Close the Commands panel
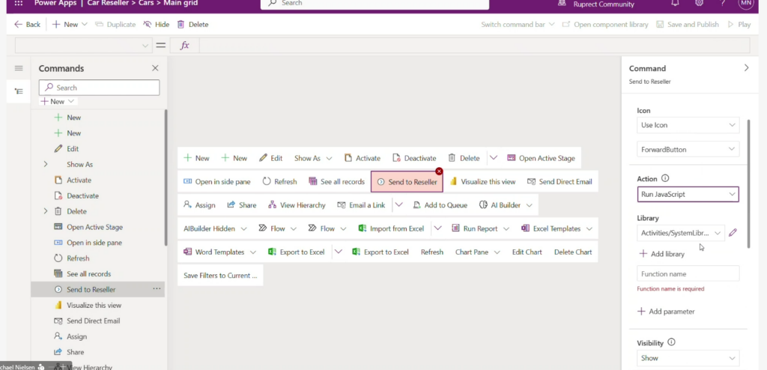 click(155, 68)
